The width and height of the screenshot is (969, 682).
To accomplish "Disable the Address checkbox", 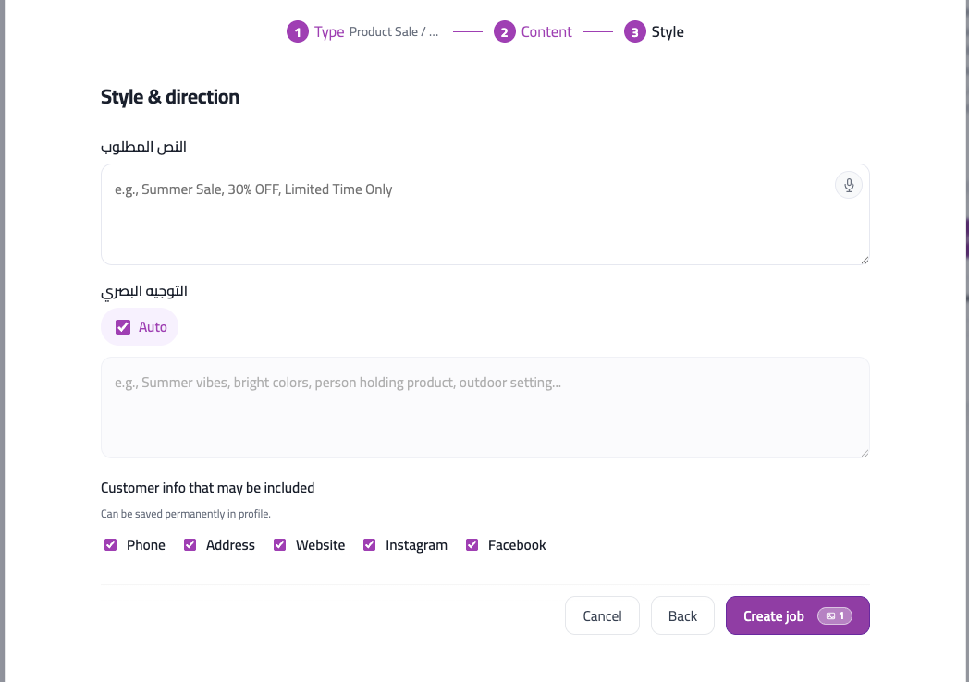I will click(x=190, y=544).
